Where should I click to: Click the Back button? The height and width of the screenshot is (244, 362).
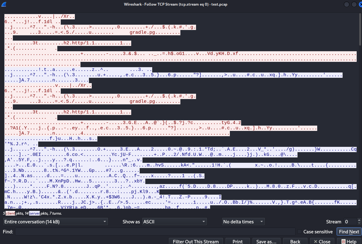pyautogui.click(x=295, y=242)
